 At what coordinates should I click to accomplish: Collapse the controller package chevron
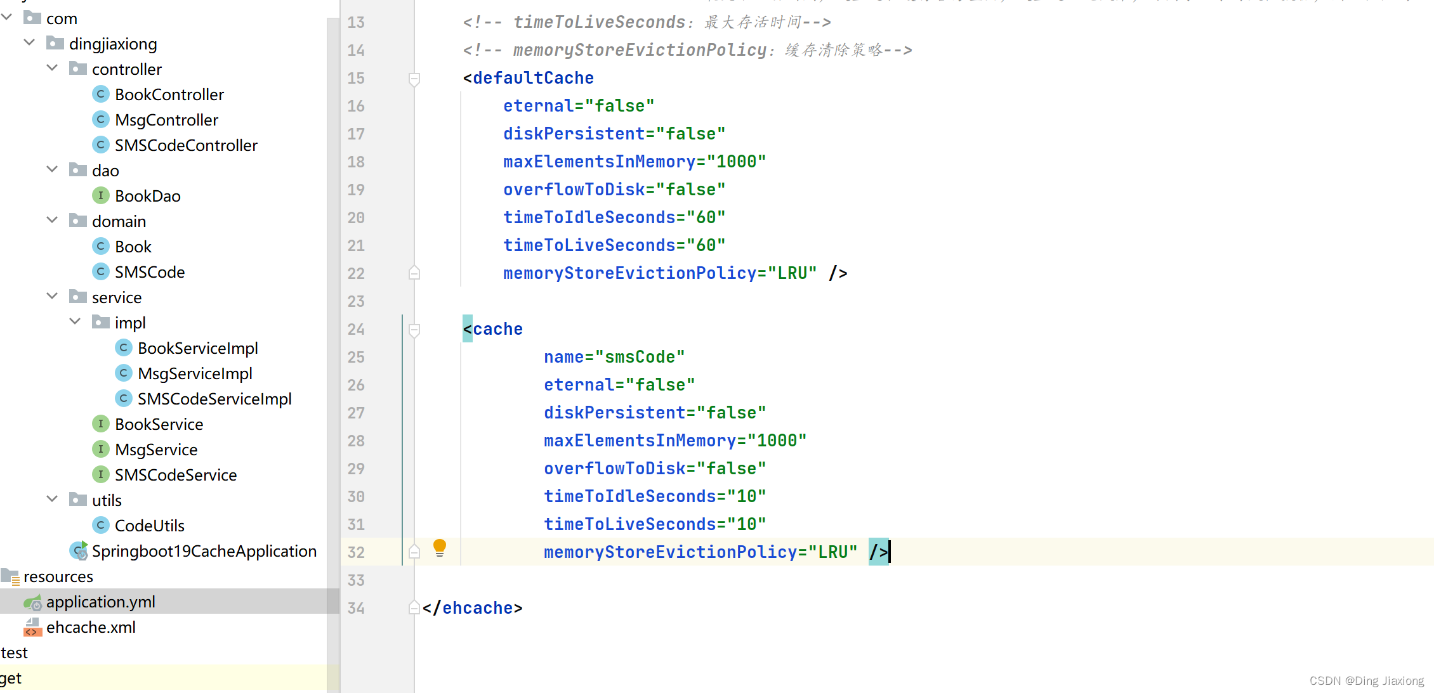click(52, 68)
